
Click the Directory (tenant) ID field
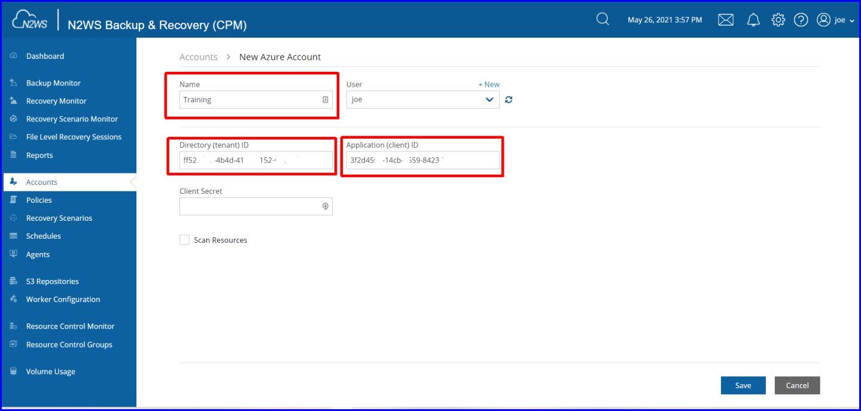pos(256,160)
